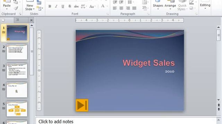Click the Paste clipboard button
Screen dimensions: 222x124
7,4
